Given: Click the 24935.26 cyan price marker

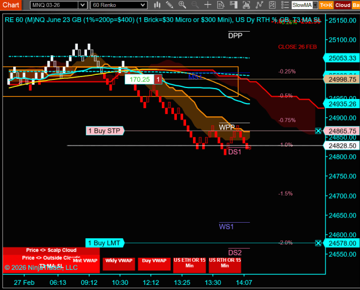Looking at the screenshot, I should (342, 104).
